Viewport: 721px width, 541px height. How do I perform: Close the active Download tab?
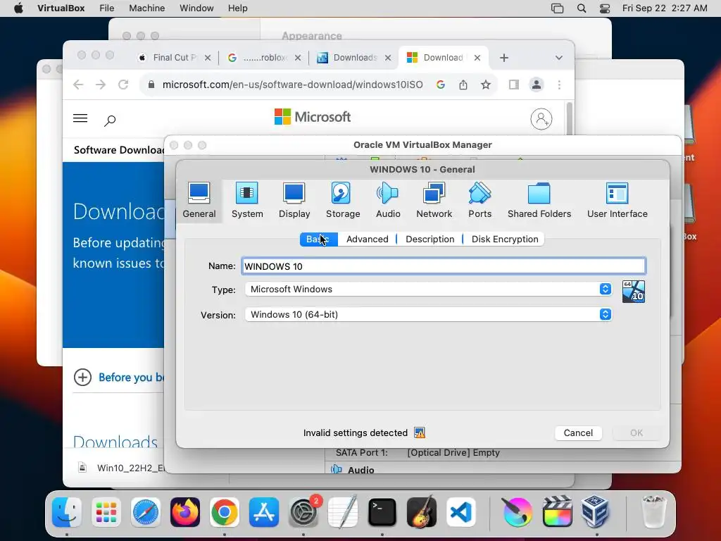coord(477,58)
